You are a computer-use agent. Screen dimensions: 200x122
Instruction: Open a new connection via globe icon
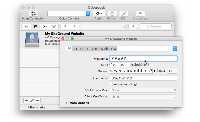click(34, 14)
